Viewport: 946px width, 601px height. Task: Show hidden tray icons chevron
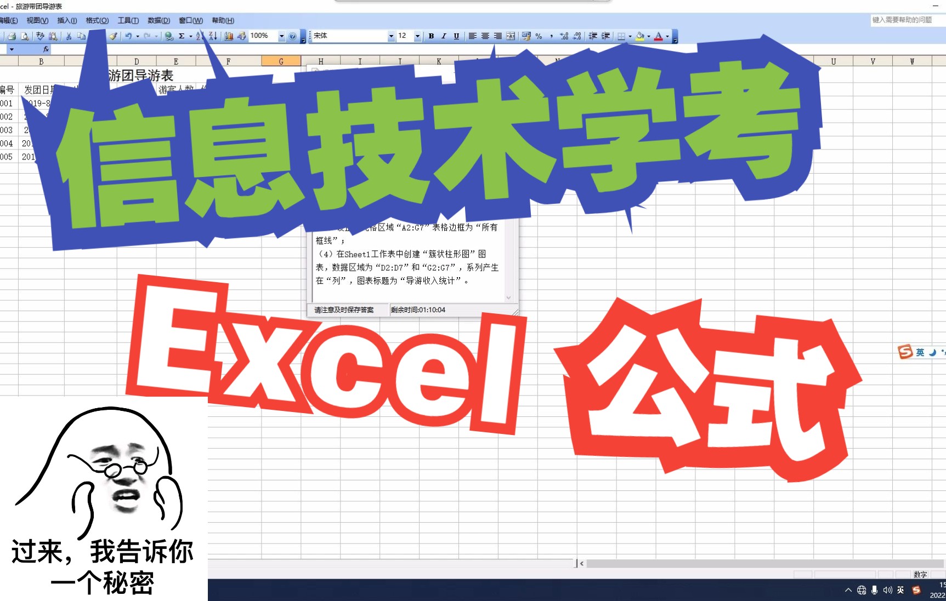[848, 590]
